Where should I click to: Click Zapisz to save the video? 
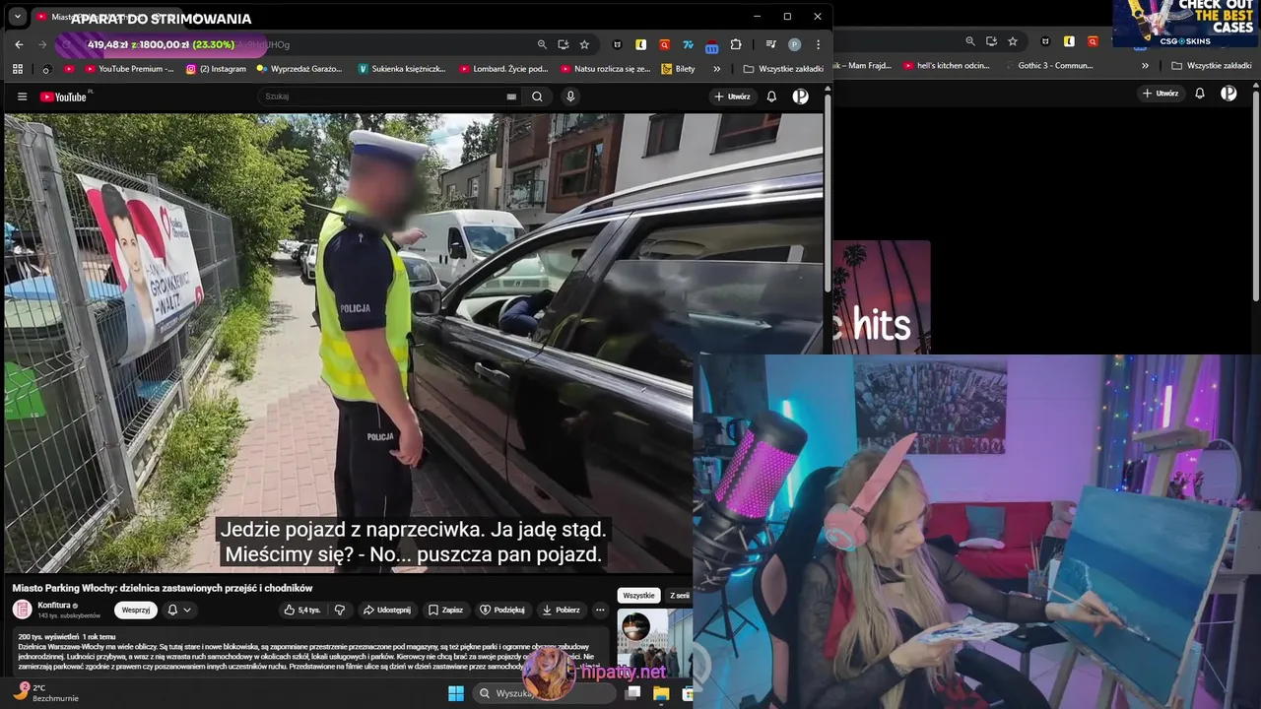coord(445,610)
